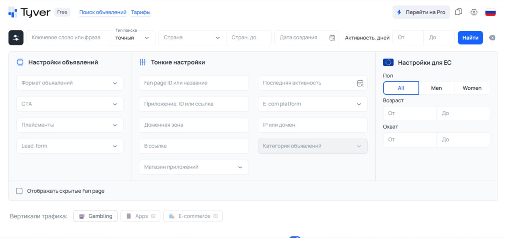Expand the Lead-form dropdown
505x238 pixels.
70,146
